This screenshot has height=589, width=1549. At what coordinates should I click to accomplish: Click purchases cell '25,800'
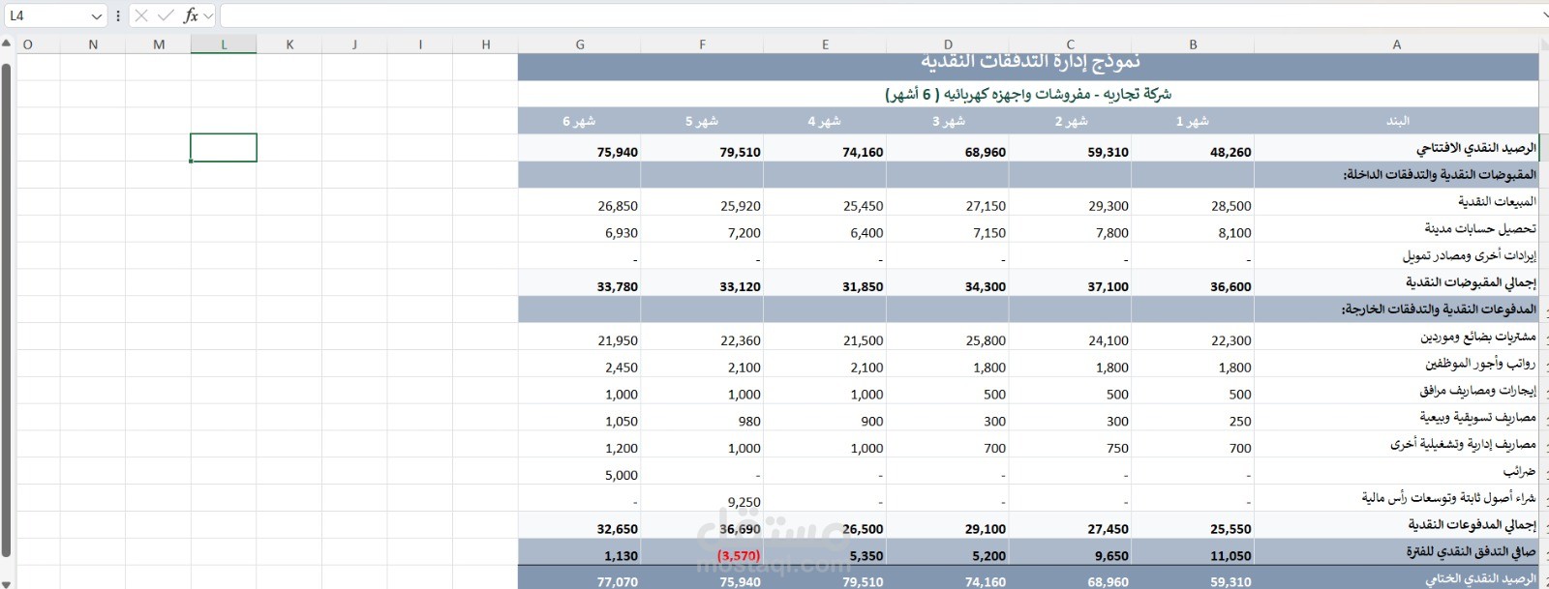(x=948, y=337)
